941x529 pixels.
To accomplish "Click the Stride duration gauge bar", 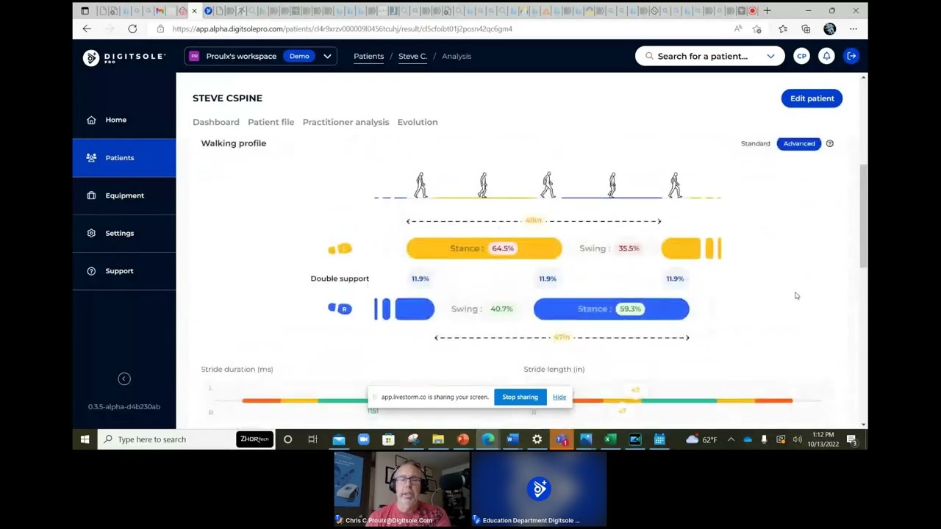I will click(305, 400).
